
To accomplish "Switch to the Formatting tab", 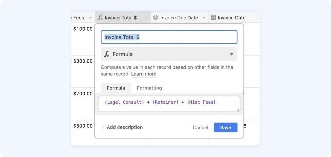I will pyautogui.click(x=150, y=88).
